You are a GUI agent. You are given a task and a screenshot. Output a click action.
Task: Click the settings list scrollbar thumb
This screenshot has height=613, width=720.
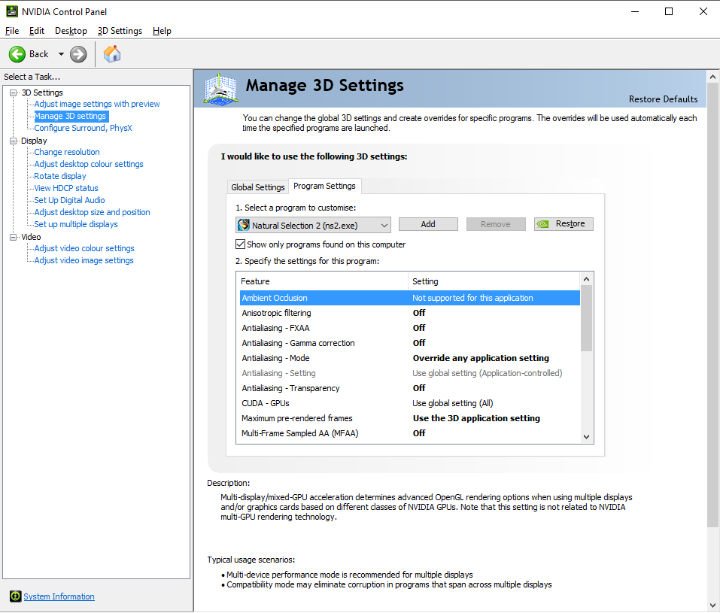coord(586,318)
